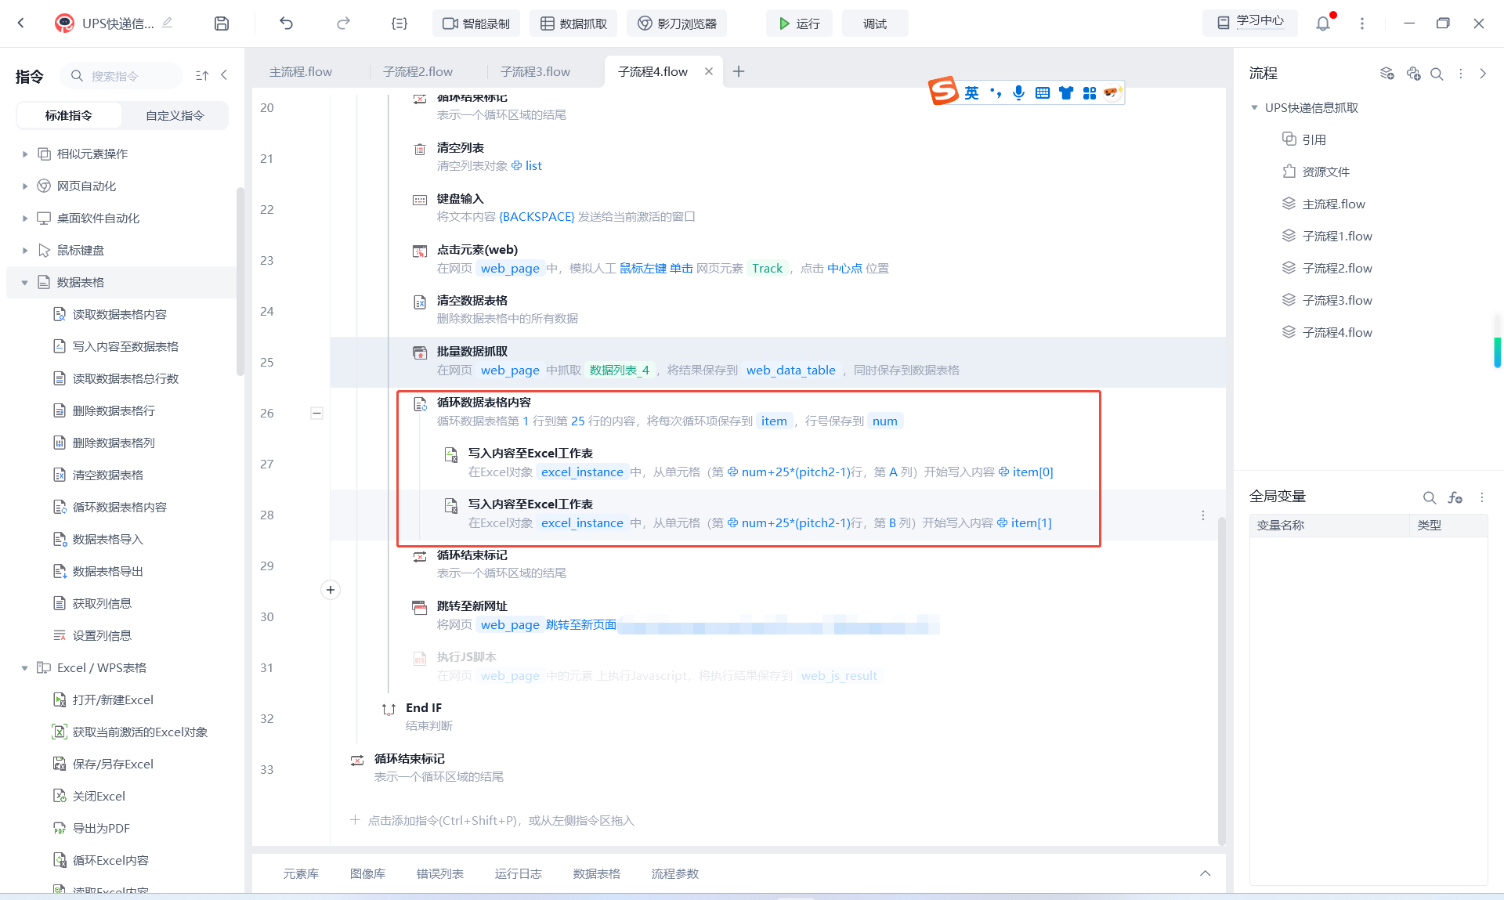Click 点击添加指令 placeholder row
This screenshot has width=1504, height=900.
[492, 820]
